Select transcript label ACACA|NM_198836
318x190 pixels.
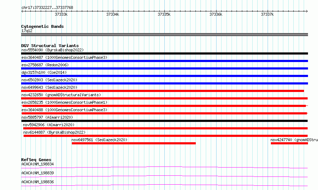tap(38, 182)
